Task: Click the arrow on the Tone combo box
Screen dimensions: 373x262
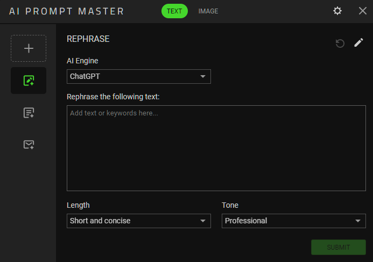Action: click(x=358, y=221)
